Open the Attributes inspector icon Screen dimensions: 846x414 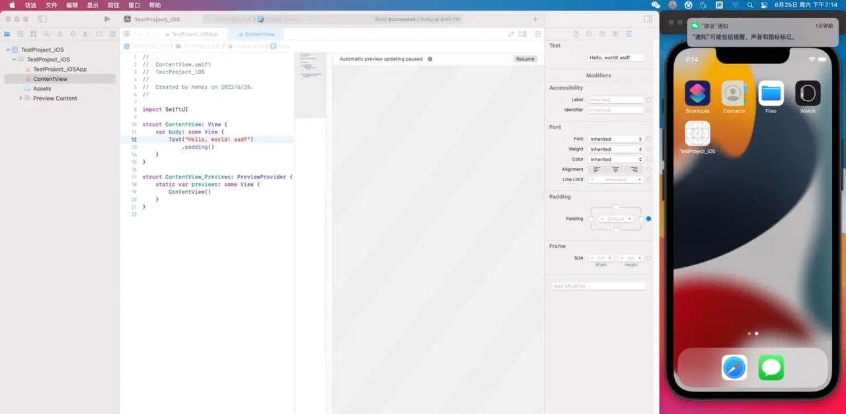click(629, 34)
